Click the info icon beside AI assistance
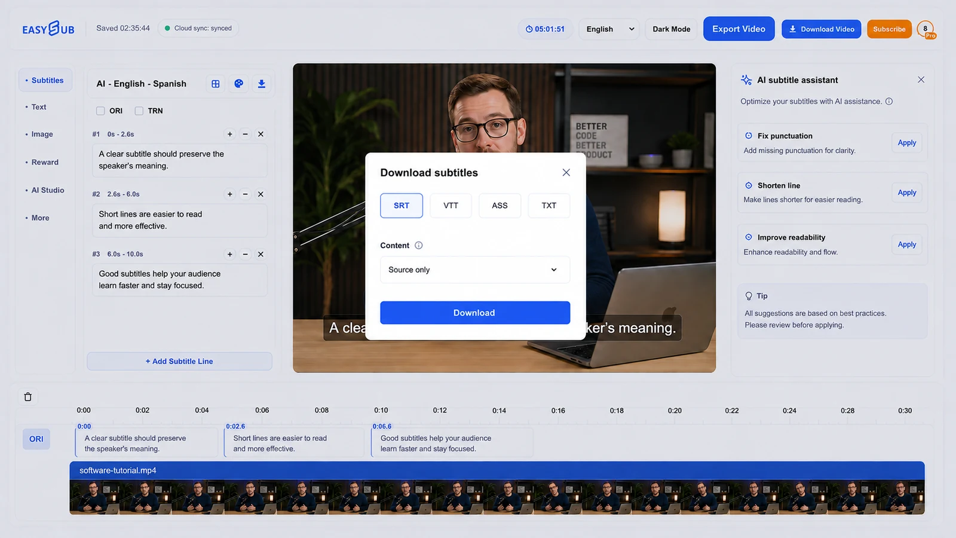Image resolution: width=956 pixels, height=538 pixels. click(889, 101)
